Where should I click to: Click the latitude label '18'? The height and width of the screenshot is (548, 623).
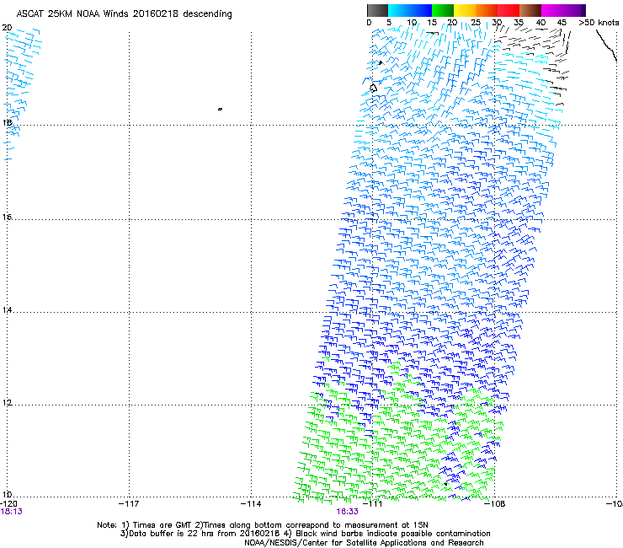[x=7, y=122]
